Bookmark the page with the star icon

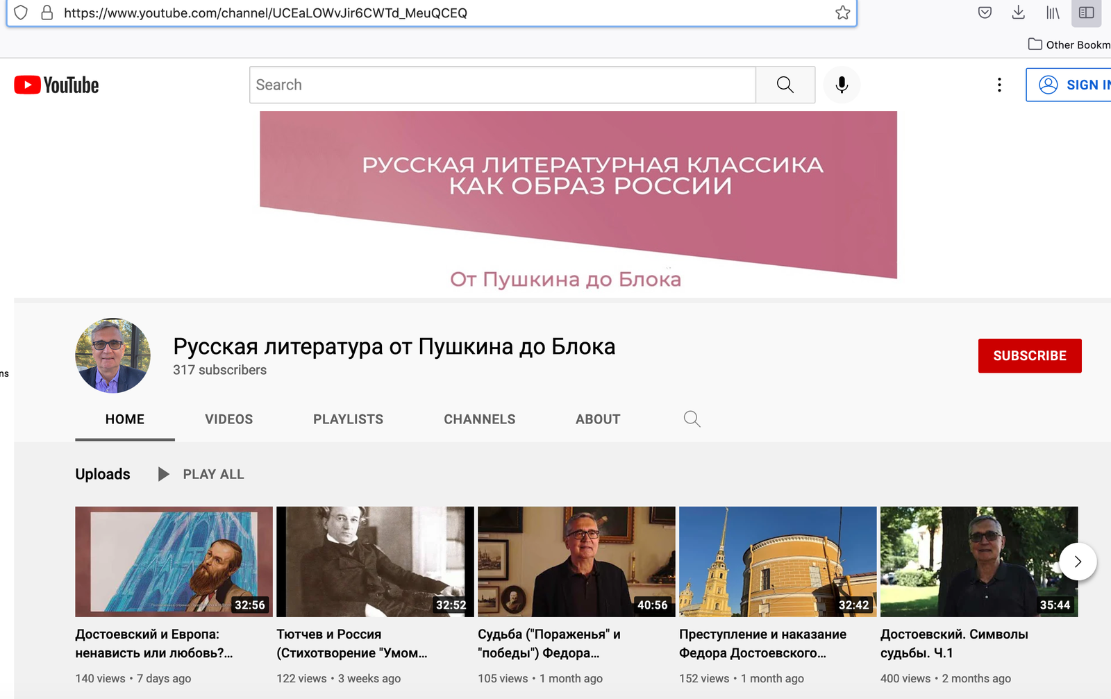click(843, 12)
